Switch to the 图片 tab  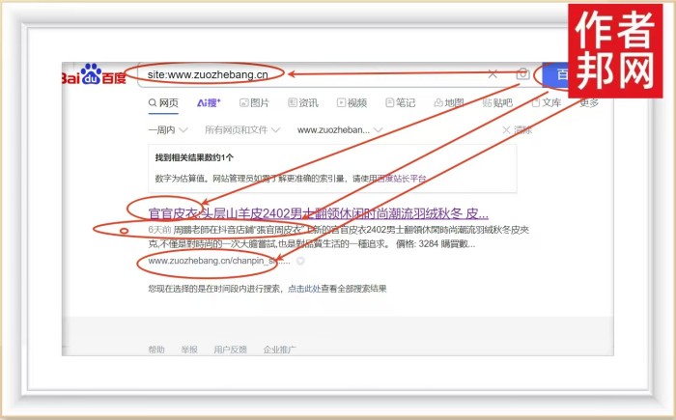254,102
